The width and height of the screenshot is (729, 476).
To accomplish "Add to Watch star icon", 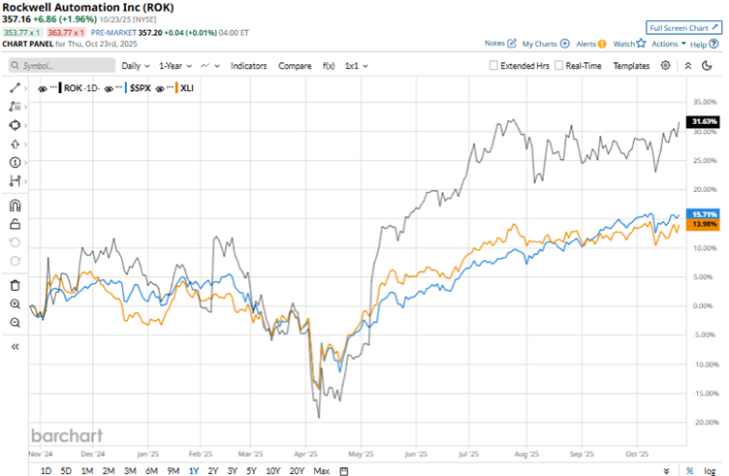I will 641,44.
